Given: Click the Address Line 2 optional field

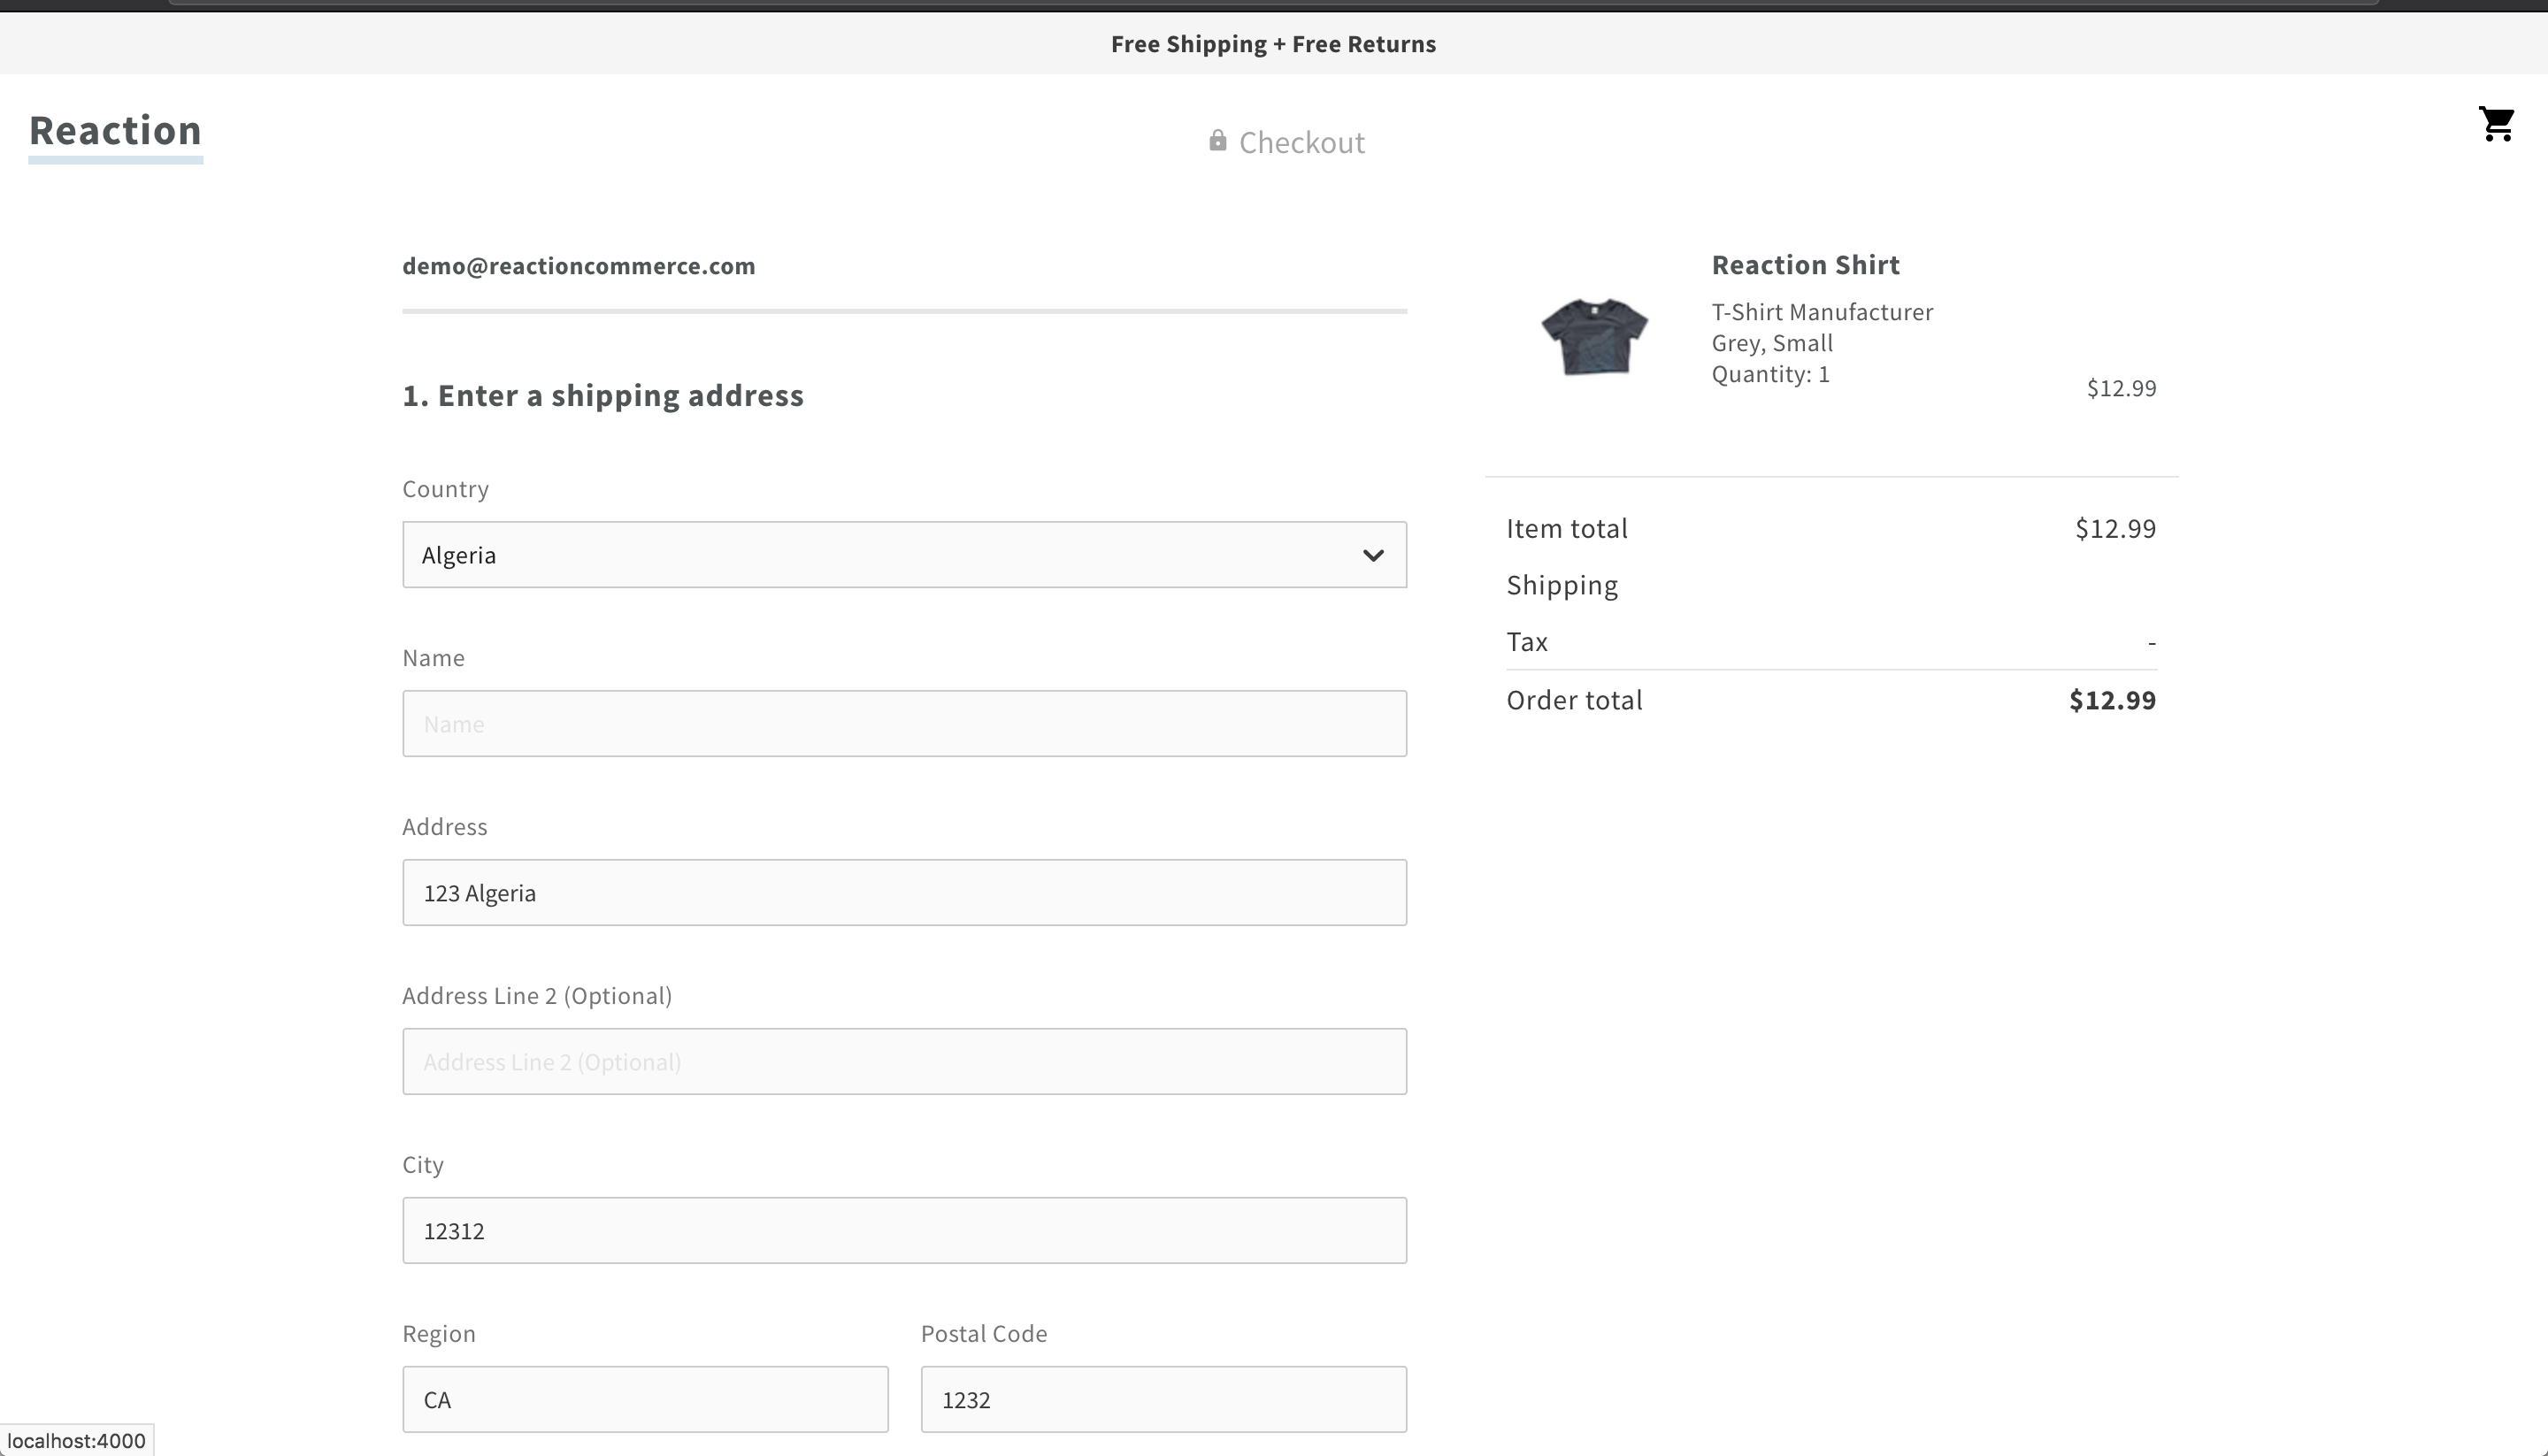Looking at the screenshot, I should click(x=903, y=1061).
